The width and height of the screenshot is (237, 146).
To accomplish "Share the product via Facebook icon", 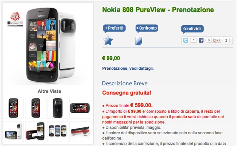I will click(x=201, y=41).
